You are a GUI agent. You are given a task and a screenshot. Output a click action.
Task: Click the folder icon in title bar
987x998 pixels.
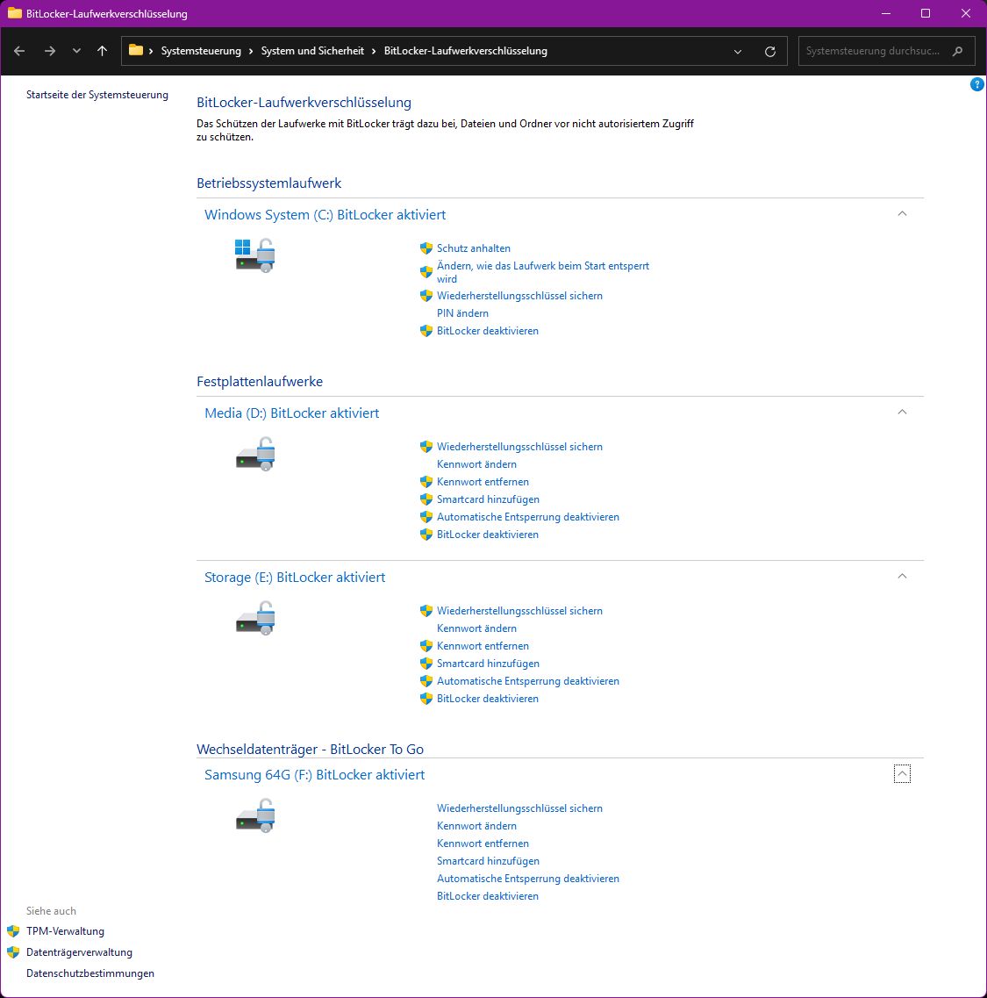click(14, 13)
